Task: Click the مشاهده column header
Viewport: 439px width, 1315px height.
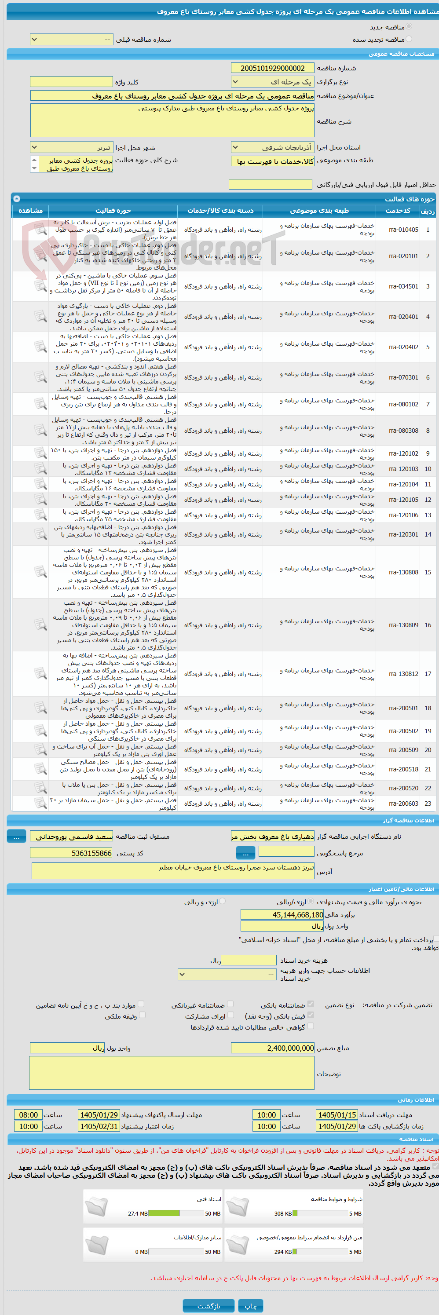Action: coord(31,211)
